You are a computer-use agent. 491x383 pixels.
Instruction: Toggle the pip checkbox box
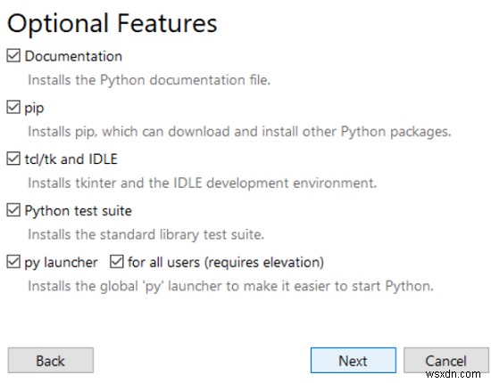pos(13,107)
